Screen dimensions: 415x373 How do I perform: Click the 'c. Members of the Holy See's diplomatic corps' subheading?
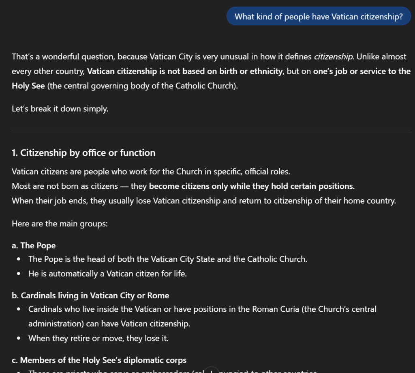coord(99,360)
